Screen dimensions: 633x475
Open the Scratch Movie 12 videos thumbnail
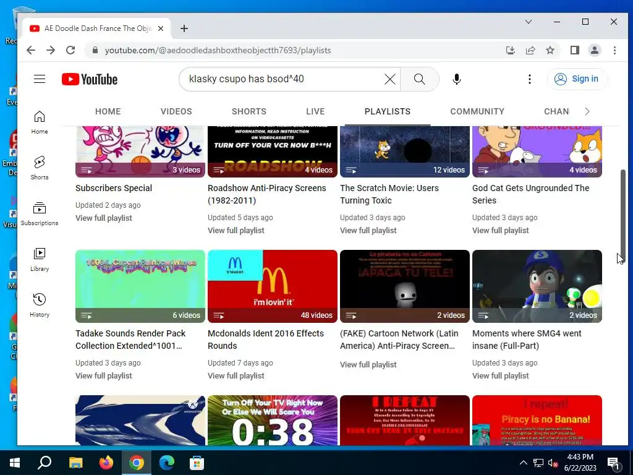[404, 152]
